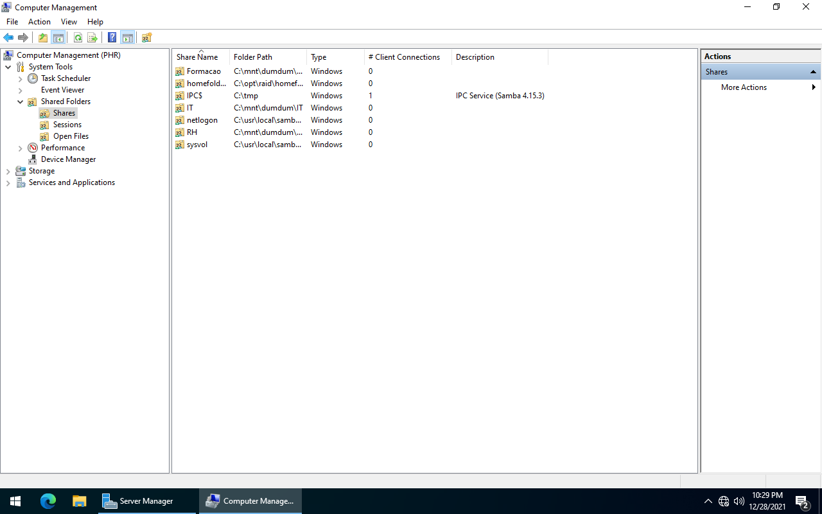Open Help using the question mark icon
Image resolution: width=822 pixels, height=514 pixels.
[112, 37]
